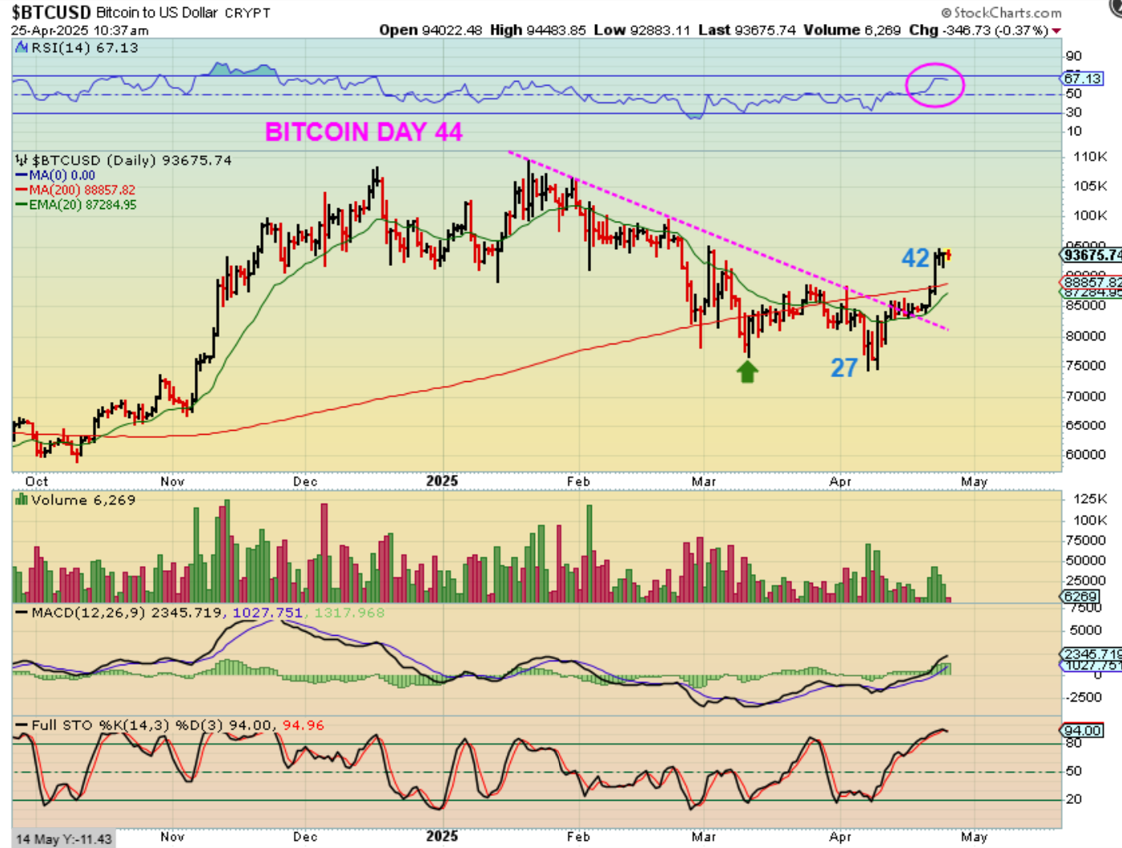Click the 125K volume axis label
The width and height of the screenshot is (1122, 848).
tap(1089, 499)
